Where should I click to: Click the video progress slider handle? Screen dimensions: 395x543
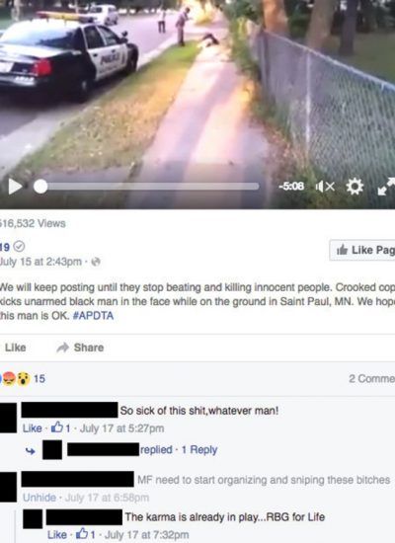(x=40, y=187)
